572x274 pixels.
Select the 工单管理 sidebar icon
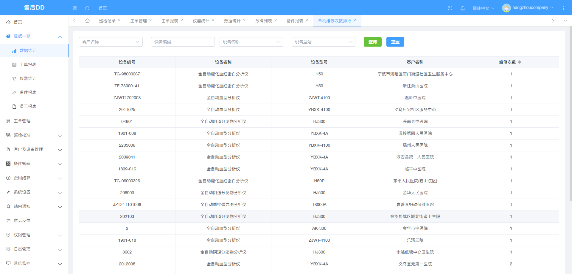pos(8,121)
